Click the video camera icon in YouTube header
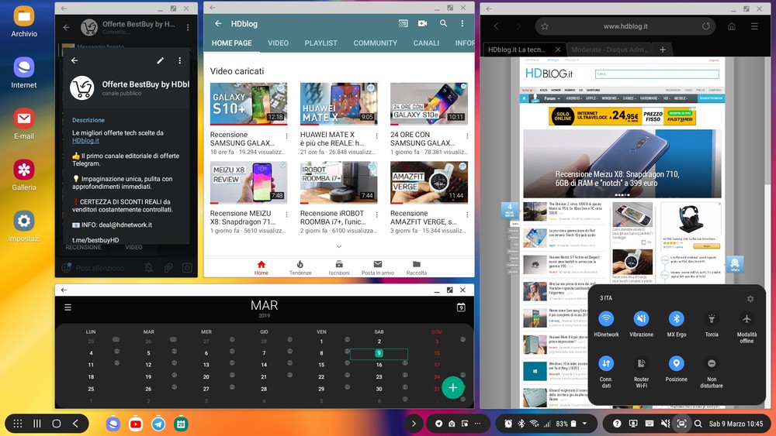 423,23
